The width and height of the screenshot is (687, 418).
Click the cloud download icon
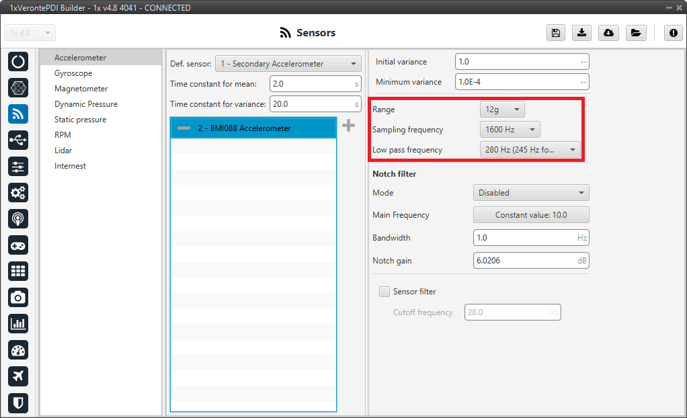click(608, 33)
